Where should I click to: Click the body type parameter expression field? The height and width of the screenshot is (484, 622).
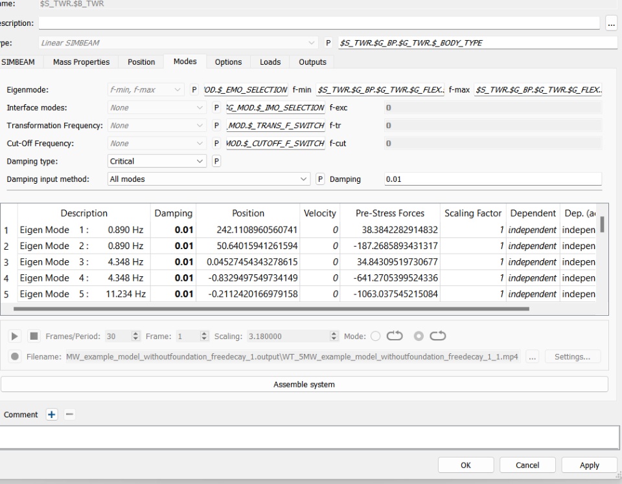478,43
